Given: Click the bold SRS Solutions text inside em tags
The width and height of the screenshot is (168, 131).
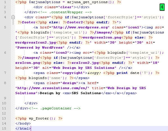Looking at the screenshot, I should [x=86, y=93].
